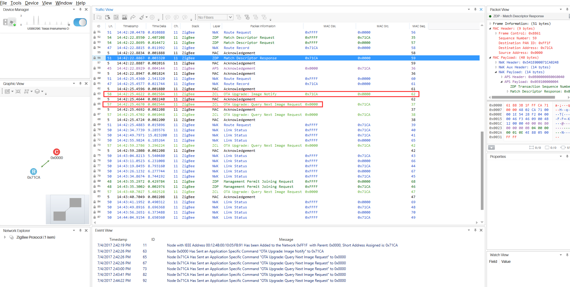The image size is (570, 287).
Task: Click the auto-scroll to bottom icon
Action: click(125, 17)
